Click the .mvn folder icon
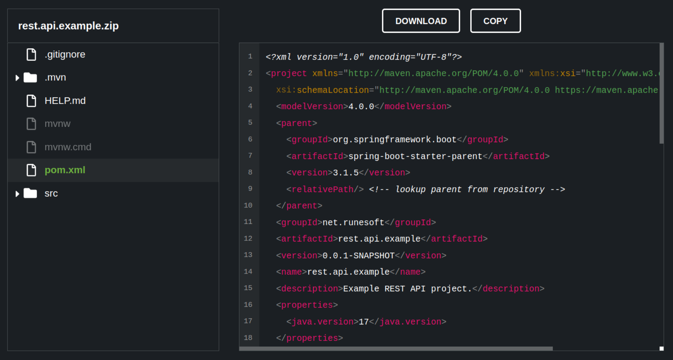Screen dimensions: 673x360 click(x=30, y=78)
